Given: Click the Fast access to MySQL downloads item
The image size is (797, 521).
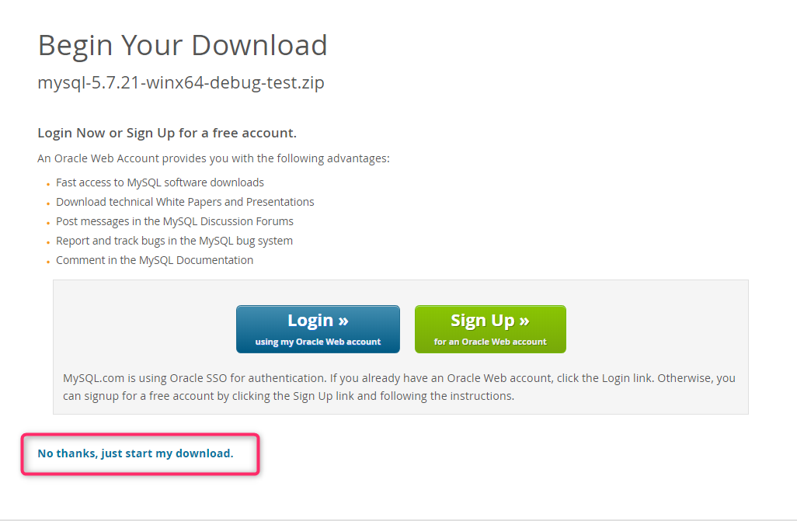Looking at the screenshot, I should (x=159, y=182).
